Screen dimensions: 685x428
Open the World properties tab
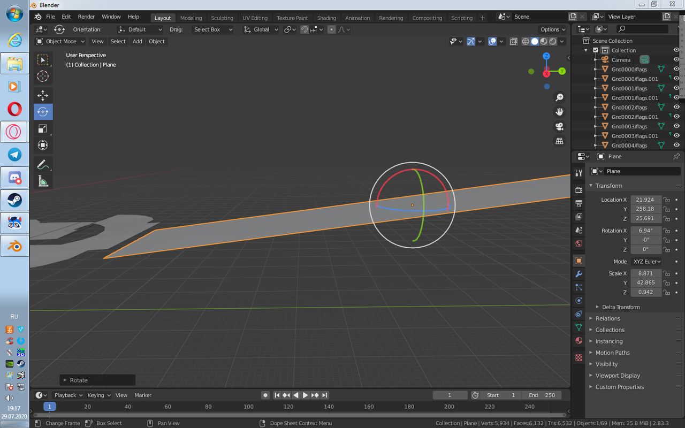579,243
